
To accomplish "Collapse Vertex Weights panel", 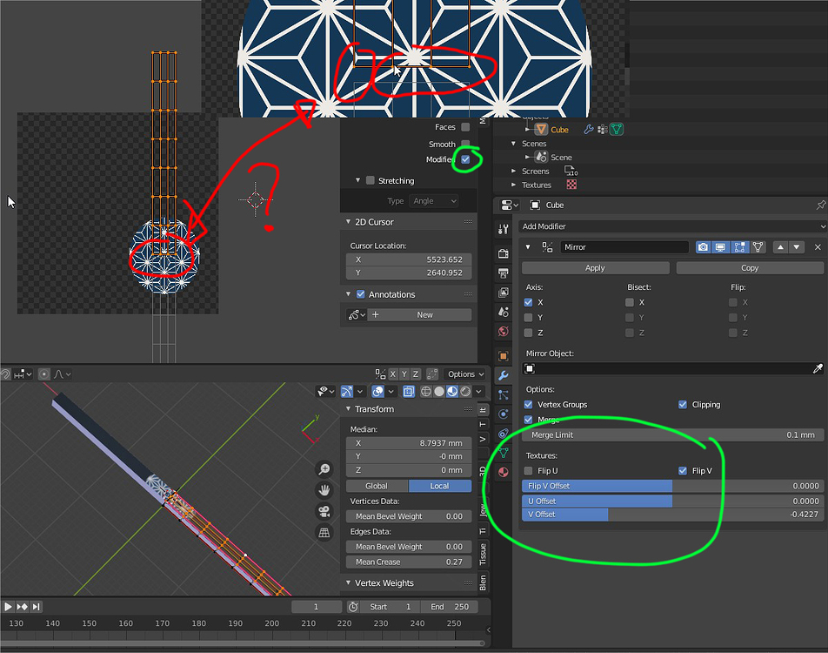I will [x=348, y=582].
